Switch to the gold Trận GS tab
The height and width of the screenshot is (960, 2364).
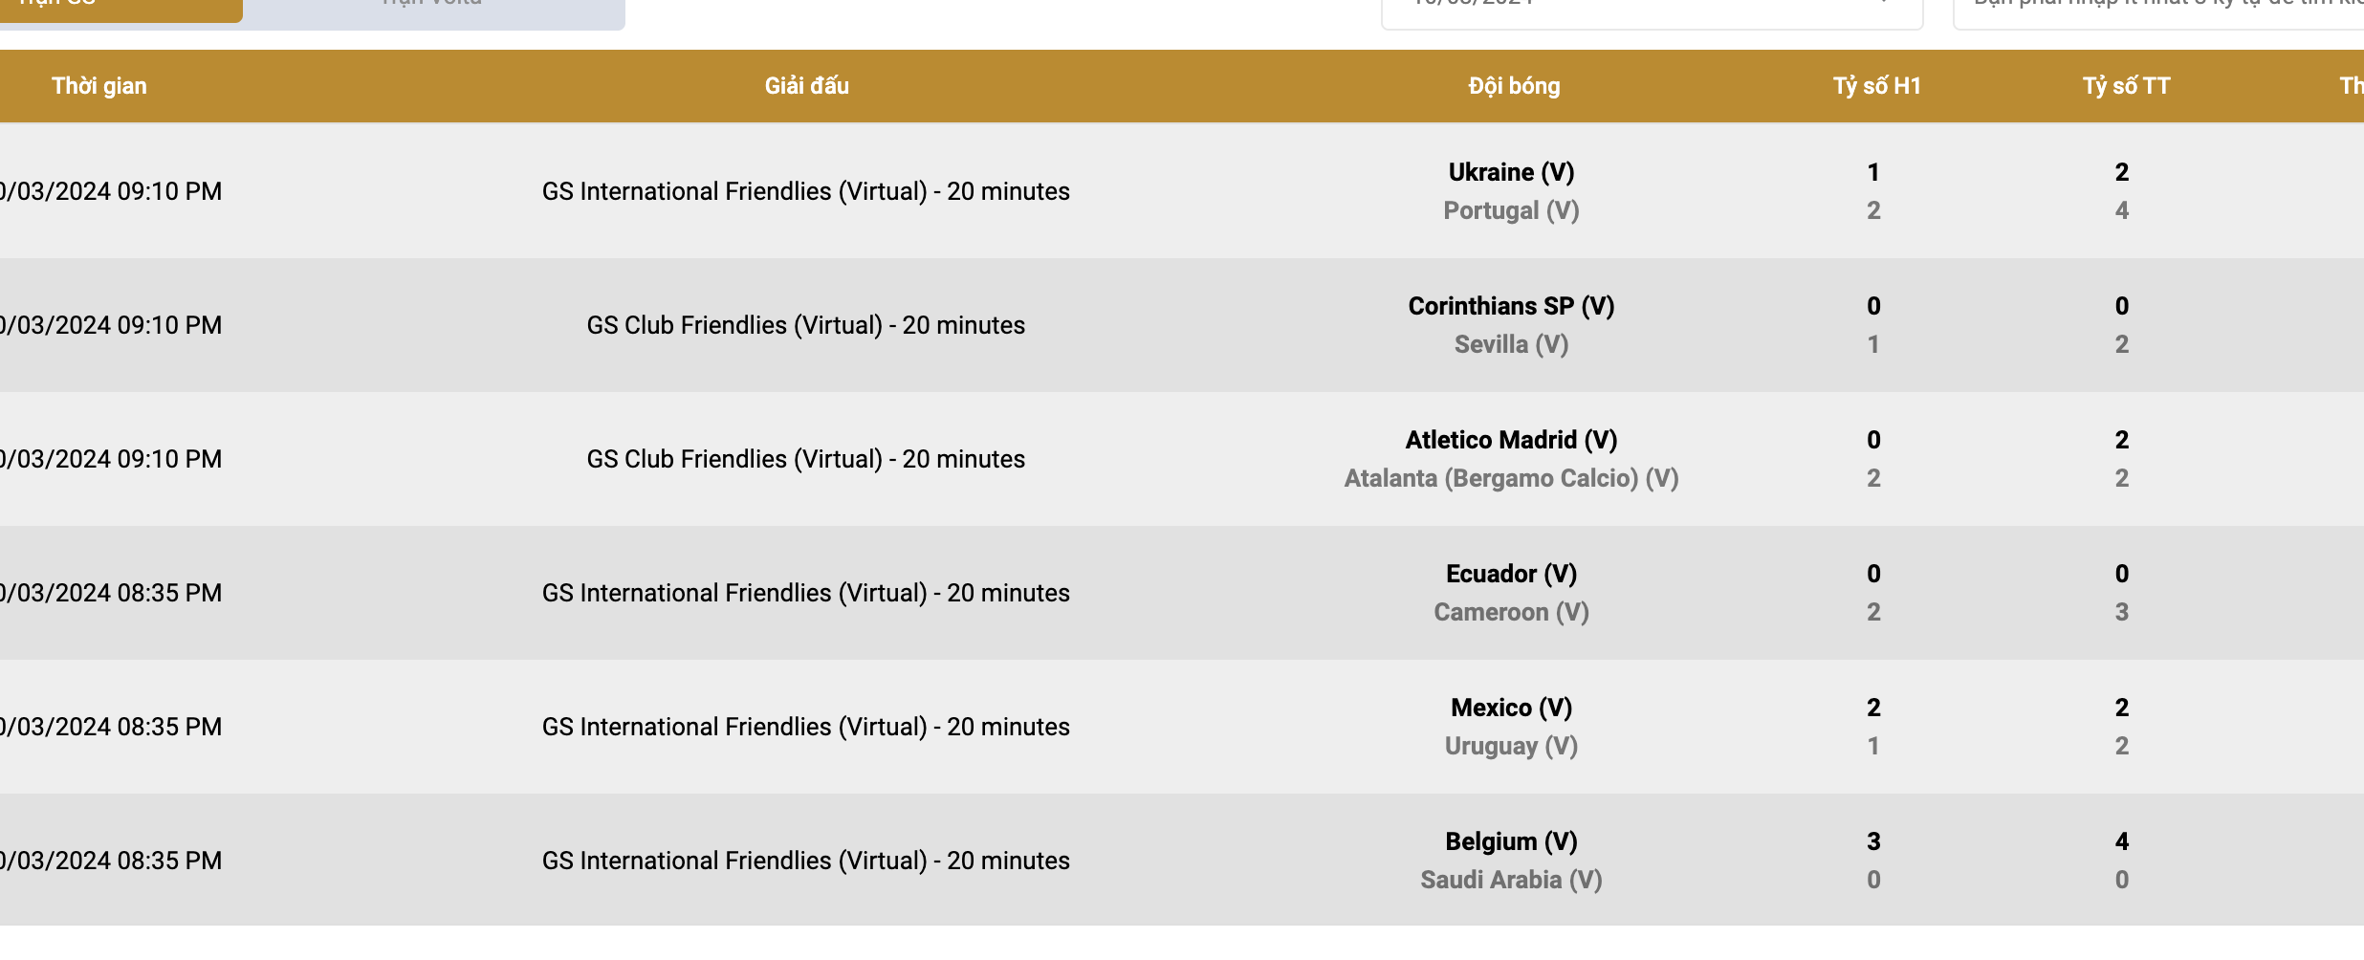click(120, 8)
